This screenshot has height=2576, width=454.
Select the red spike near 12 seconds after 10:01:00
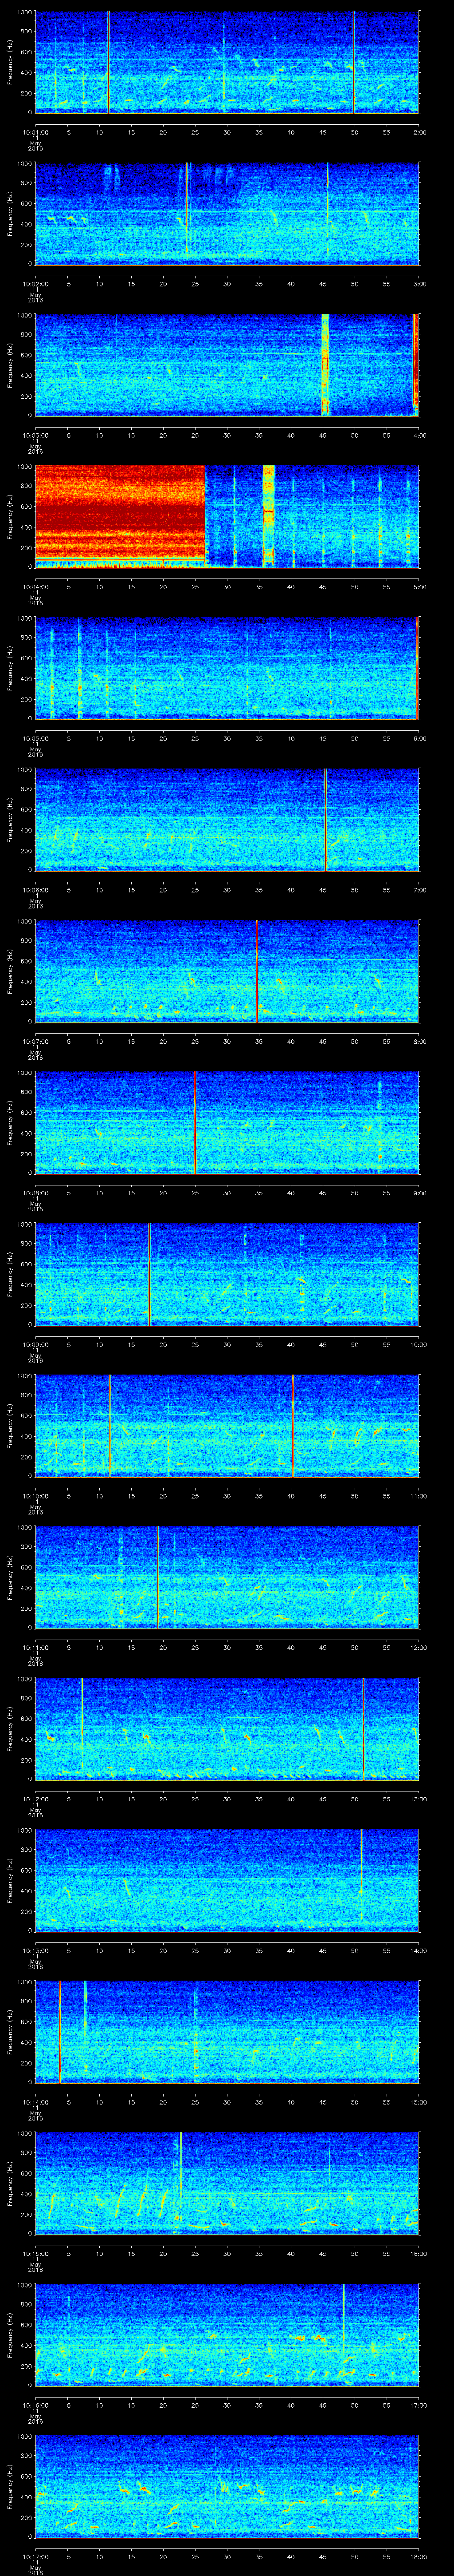coord(108,62)
